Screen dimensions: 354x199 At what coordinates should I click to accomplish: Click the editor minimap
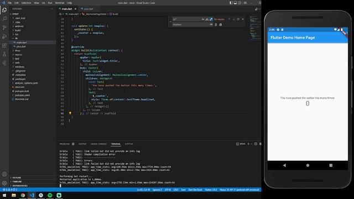[255, 28]
